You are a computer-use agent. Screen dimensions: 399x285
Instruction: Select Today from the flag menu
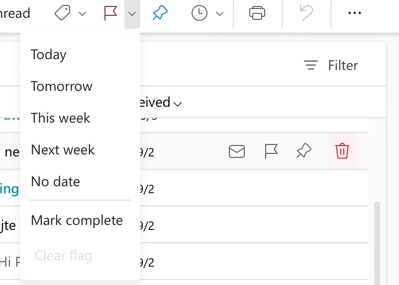tap(49, 55)
